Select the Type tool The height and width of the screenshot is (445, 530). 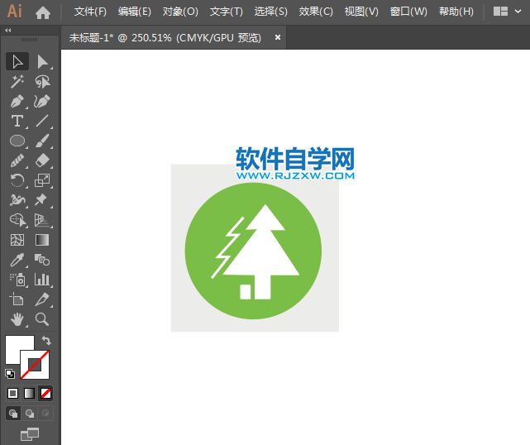click(17, 121)
